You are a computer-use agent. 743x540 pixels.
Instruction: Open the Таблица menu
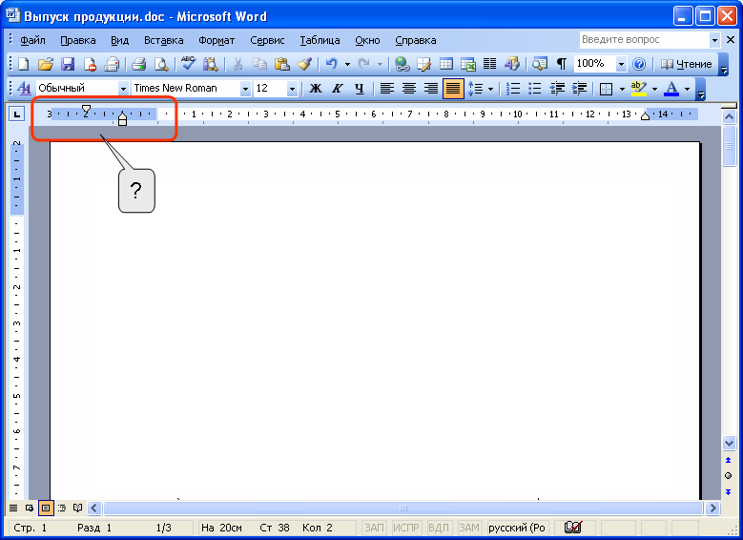pos(320,40)
